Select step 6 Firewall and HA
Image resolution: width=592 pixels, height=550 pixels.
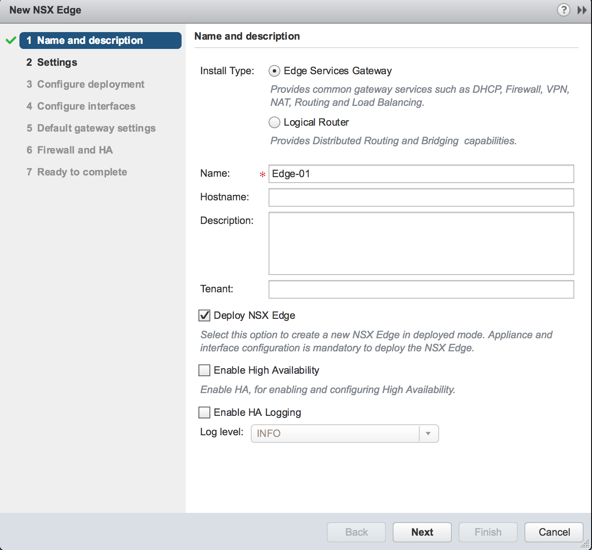coord(70,150)
